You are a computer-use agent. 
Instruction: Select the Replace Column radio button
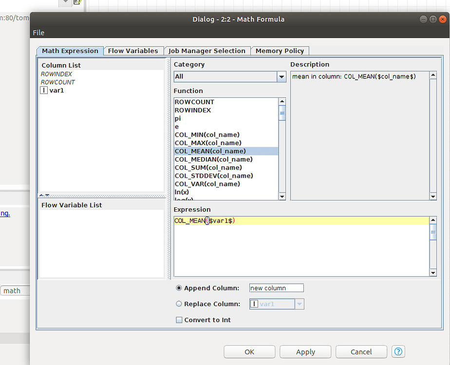pos(179,304)
